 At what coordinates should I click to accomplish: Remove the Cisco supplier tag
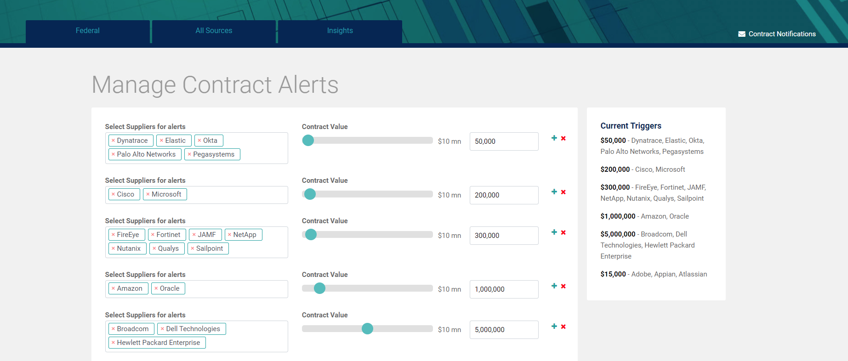113,194
